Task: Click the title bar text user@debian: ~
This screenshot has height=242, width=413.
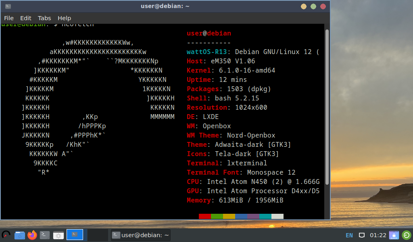Action: (165, 6)
